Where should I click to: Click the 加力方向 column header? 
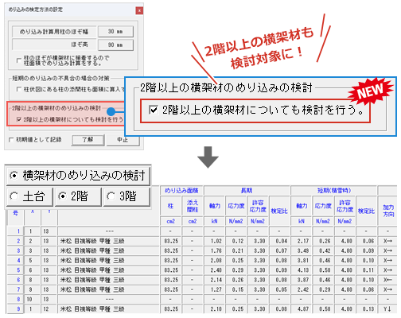tap(388, 211)
